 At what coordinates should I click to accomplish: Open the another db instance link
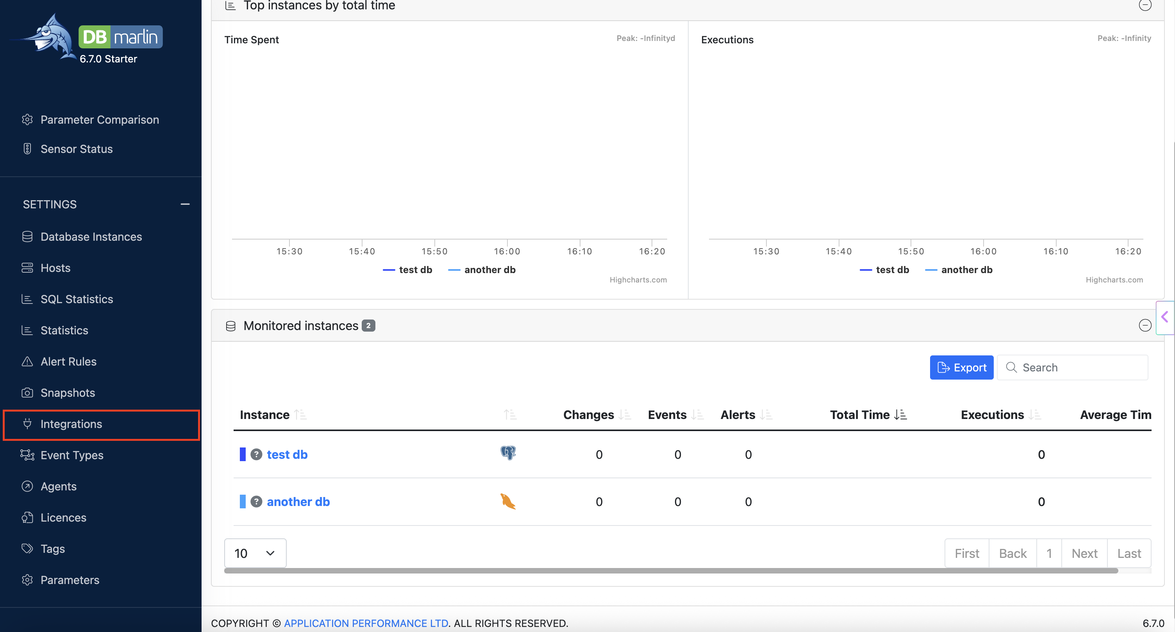click(298, 502)
